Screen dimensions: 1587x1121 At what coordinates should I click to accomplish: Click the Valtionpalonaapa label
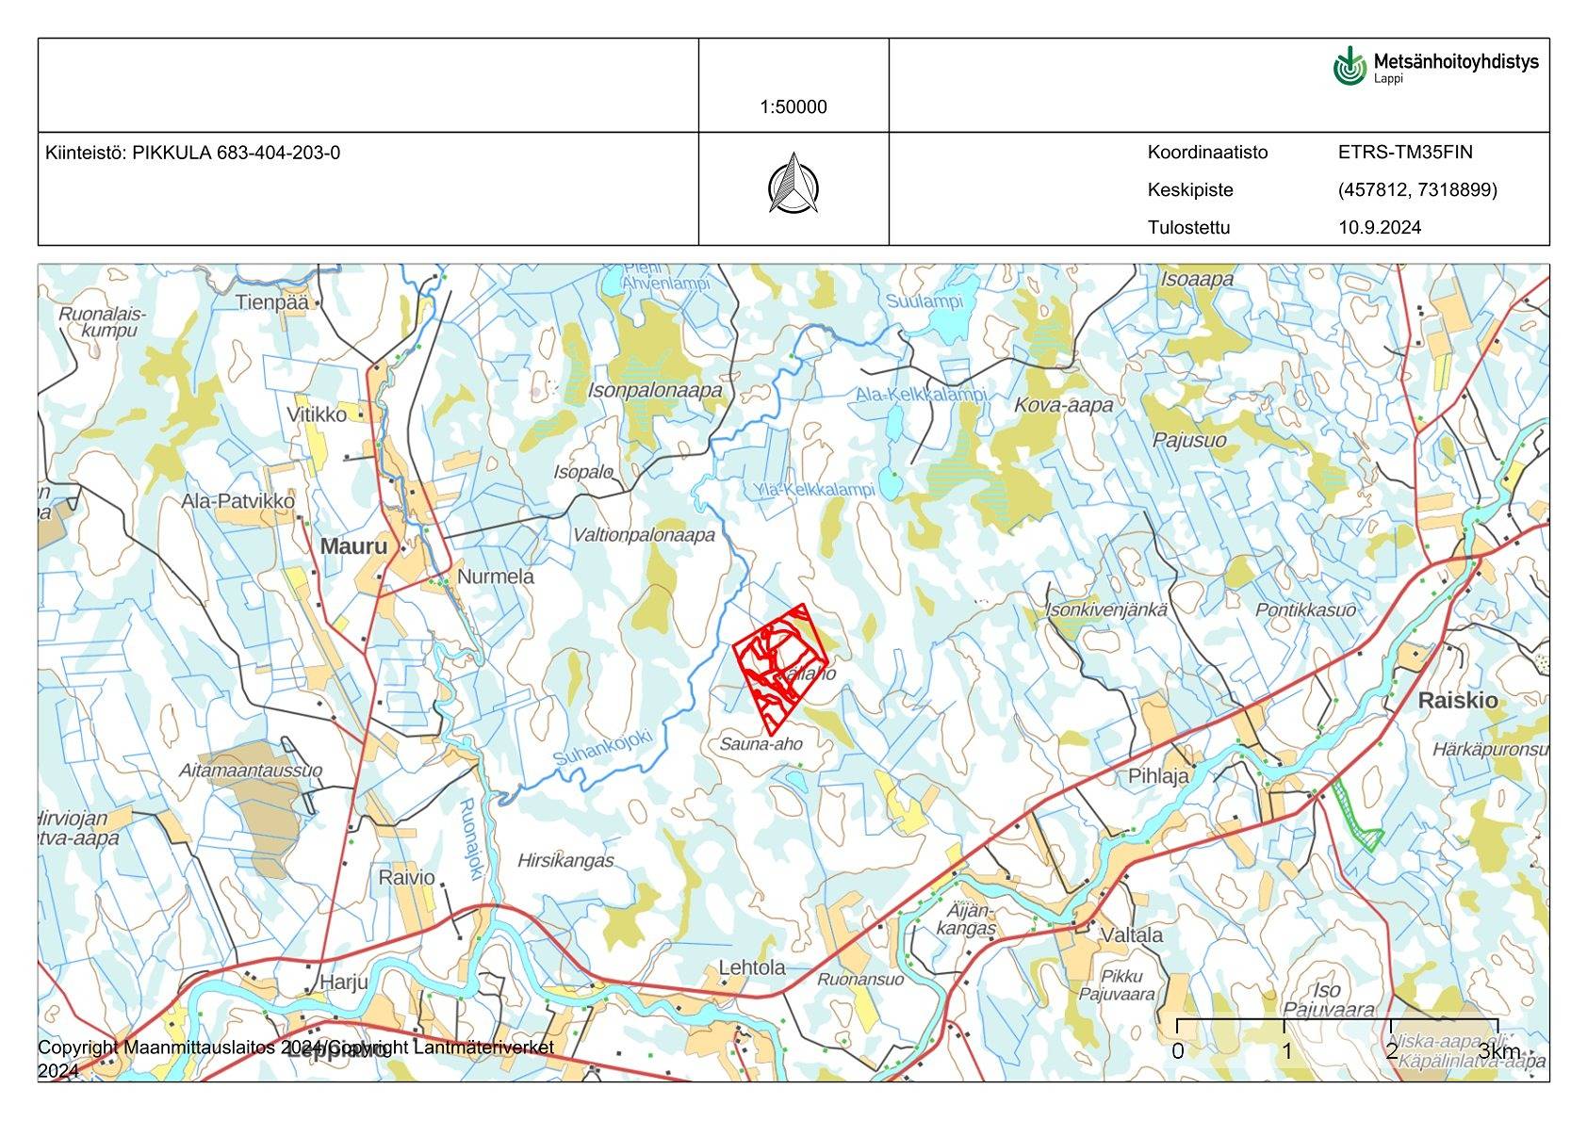tap(644, 535)
